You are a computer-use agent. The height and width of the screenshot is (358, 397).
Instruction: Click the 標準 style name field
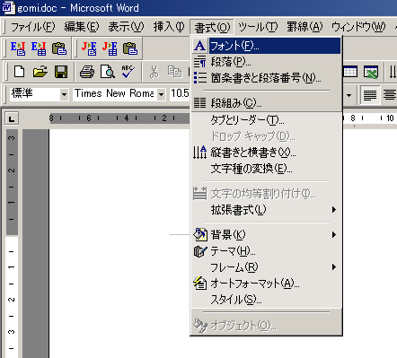pyautogui.click(x=35, y=94)
